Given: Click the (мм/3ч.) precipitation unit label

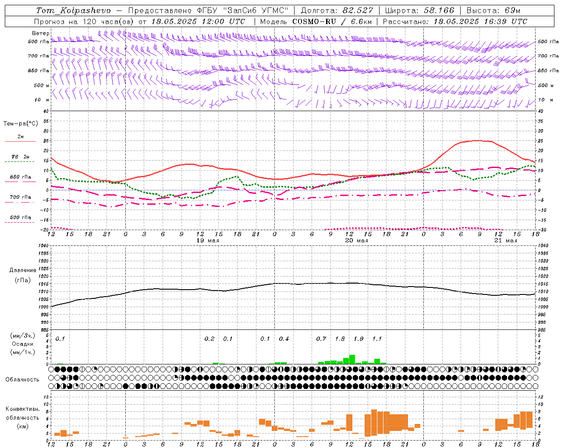Looking at the screenshot, I should click(23, 336).
